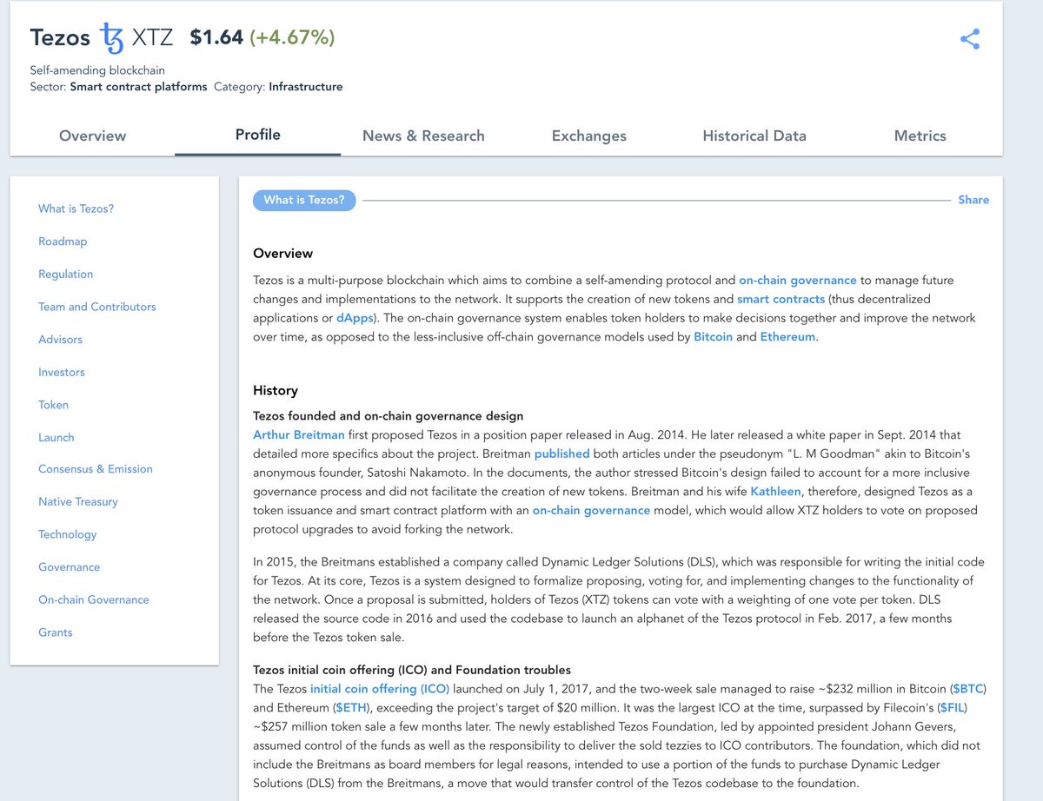The image size is (1043, 801).
Task: Open Arthur Breitman profile link
Action: click(x=299, y=434)
